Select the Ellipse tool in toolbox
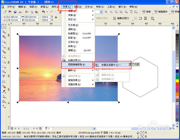Viewport: 180px width, 140px height. [4, 62]
